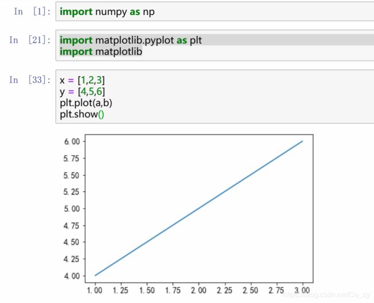This screenshot has width=374, height=303.
Task: Select the In [33] cell prompt
Action: (x=30, y=80)
